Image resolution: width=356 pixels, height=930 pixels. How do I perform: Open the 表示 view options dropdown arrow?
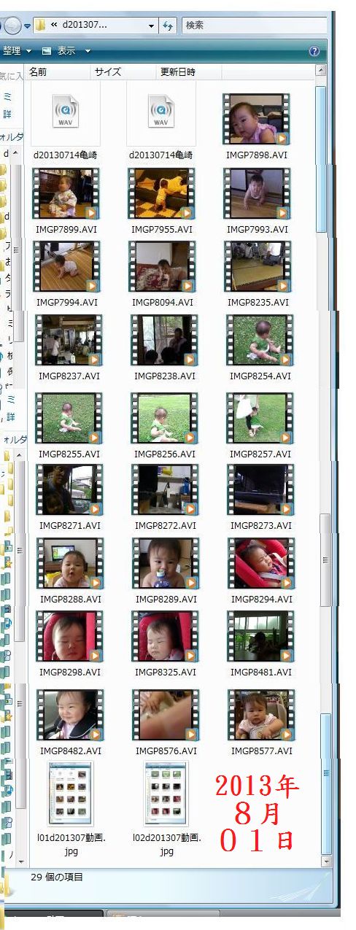click(88, 51)
